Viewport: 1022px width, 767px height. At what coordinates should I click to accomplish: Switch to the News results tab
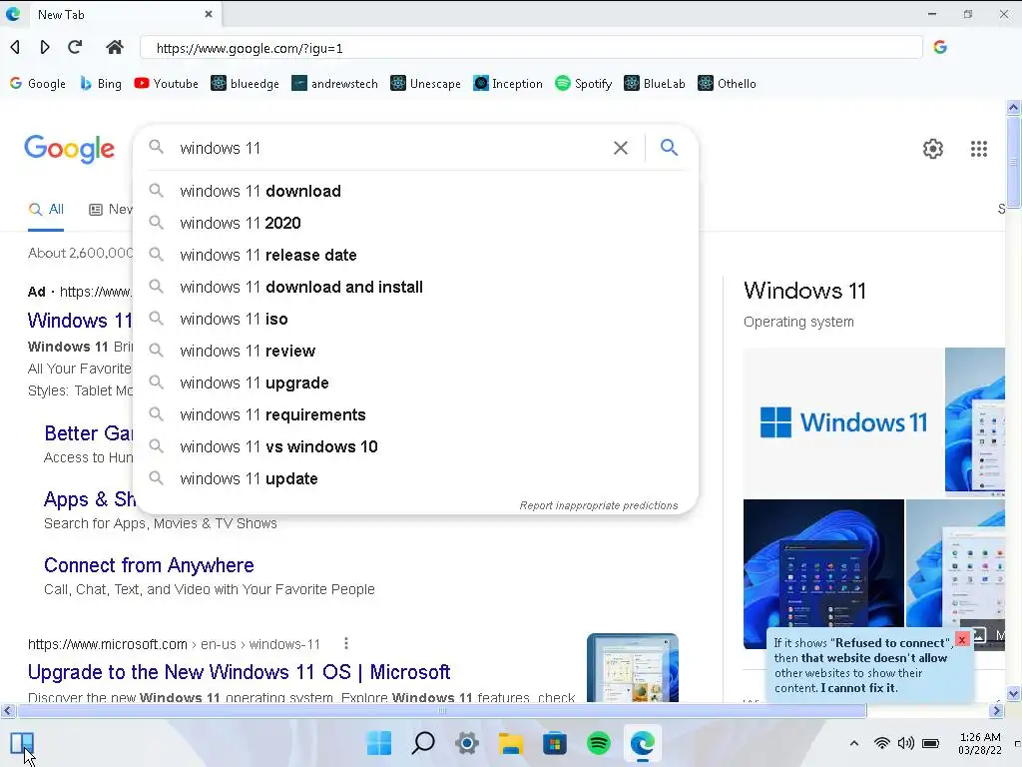[111, 210]
